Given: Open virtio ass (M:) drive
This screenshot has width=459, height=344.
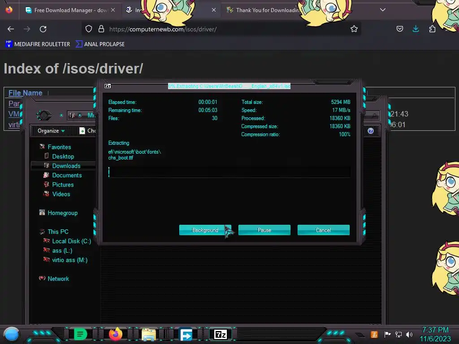Looking at the screenshot, I should [x=69, y=260].
